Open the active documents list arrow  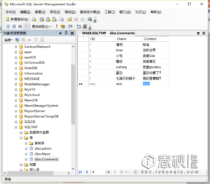click(198, 33)
